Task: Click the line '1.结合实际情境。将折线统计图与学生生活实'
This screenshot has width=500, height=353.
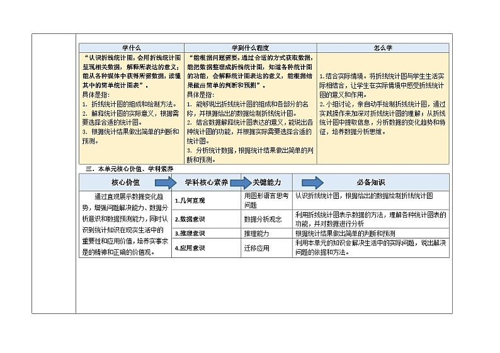Action: coord(382,77)
